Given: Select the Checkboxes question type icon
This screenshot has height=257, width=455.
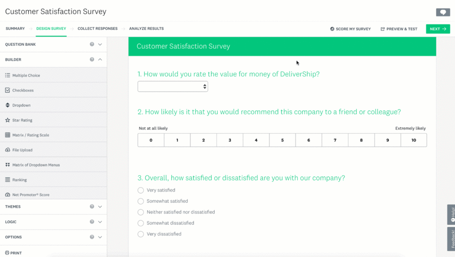Looking at the screenshot, I should pos(8,90).
